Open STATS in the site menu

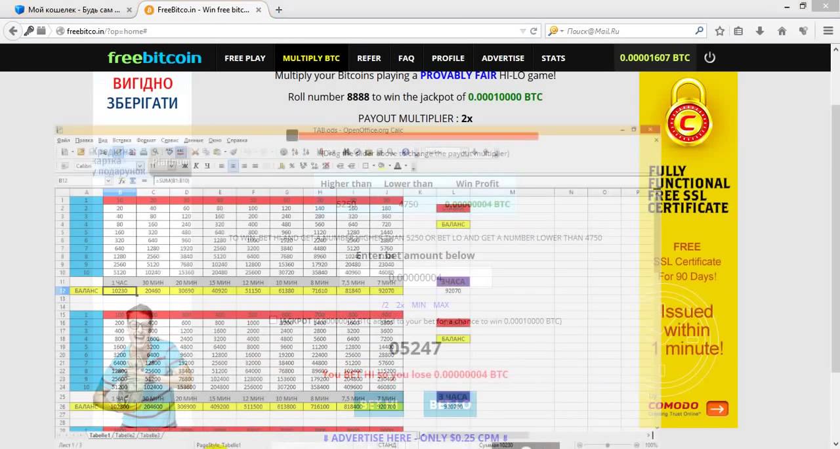coord(553,58)
